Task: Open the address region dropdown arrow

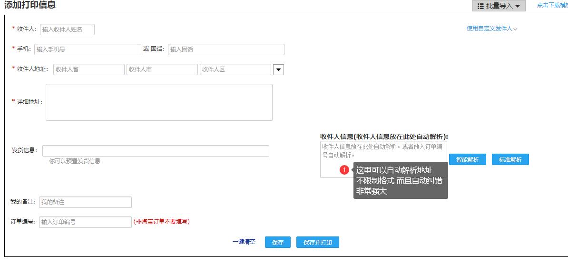Action: click(278, 69)
